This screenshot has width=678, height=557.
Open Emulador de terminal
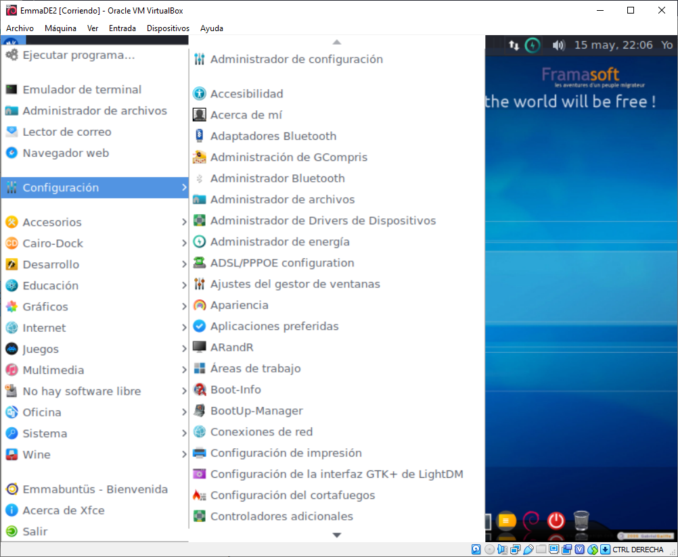[x=82, y=90]
